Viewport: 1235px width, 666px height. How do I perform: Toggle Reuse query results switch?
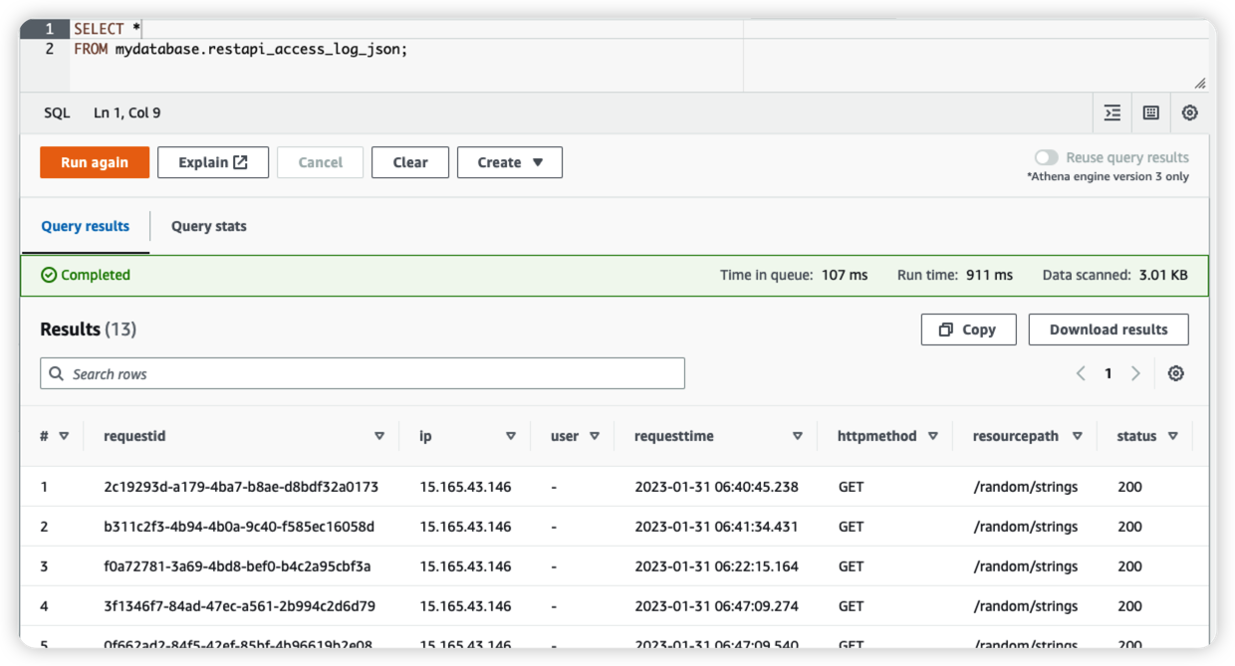tap(1046, 157)
